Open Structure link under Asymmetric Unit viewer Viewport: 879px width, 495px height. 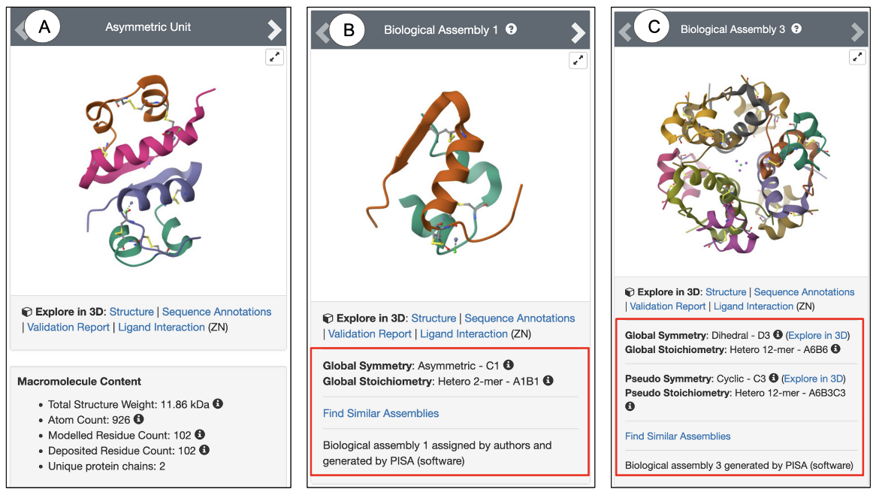coord(131,312)
